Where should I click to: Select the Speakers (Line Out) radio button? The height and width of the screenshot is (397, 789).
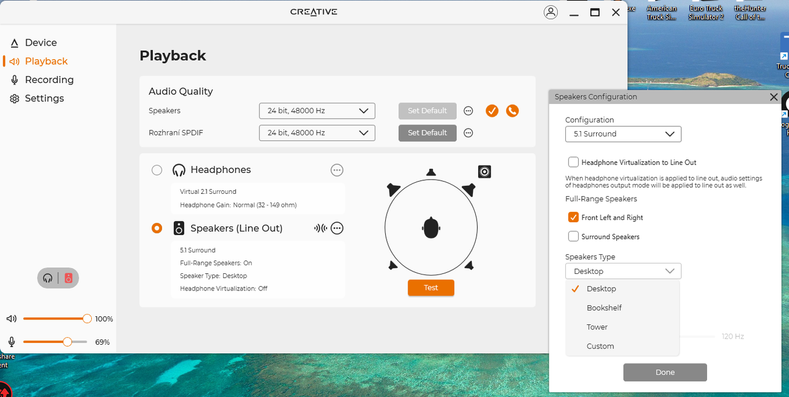[x=157, y=228]
